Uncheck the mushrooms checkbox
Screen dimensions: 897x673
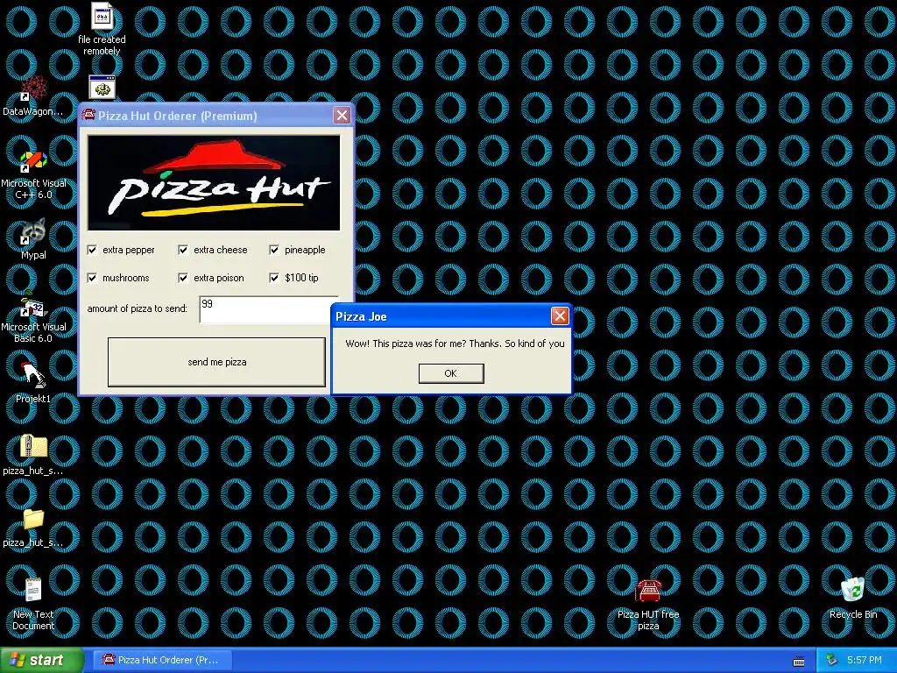pyautogui.click(x=92, y=278)
